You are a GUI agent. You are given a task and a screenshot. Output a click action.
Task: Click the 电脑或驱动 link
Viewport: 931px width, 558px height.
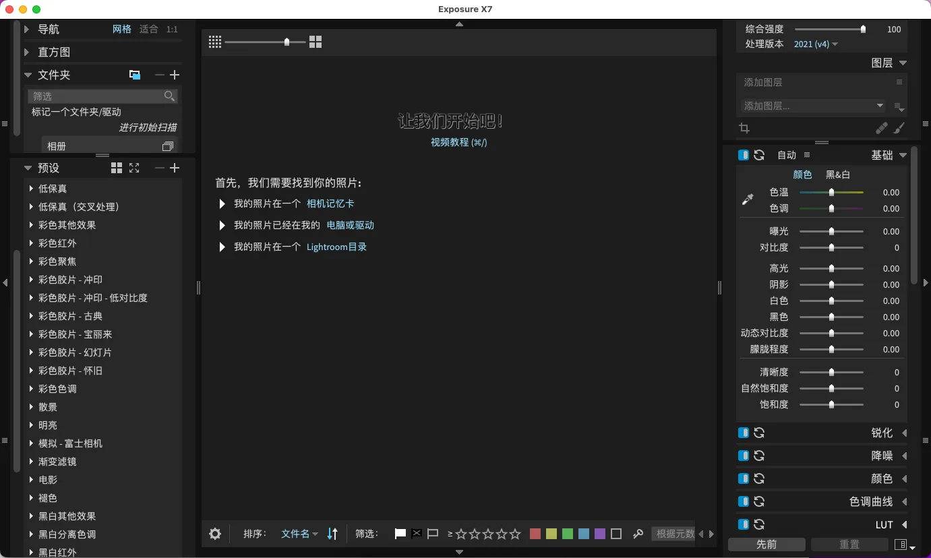click(350, 225)
